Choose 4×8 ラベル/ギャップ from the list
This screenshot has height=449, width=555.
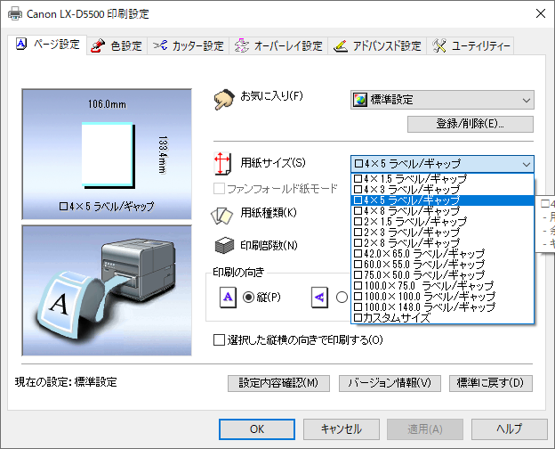click(442, 211)
